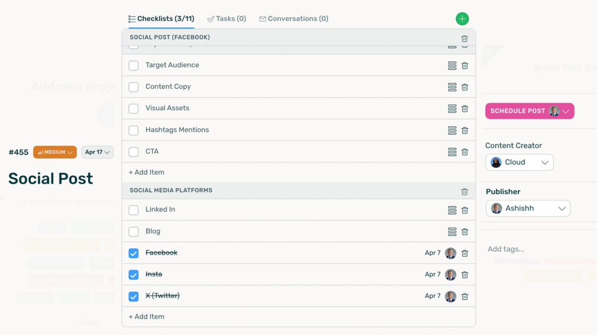
Task: Open the Medium priority dropdown
Action: (55, 152)
